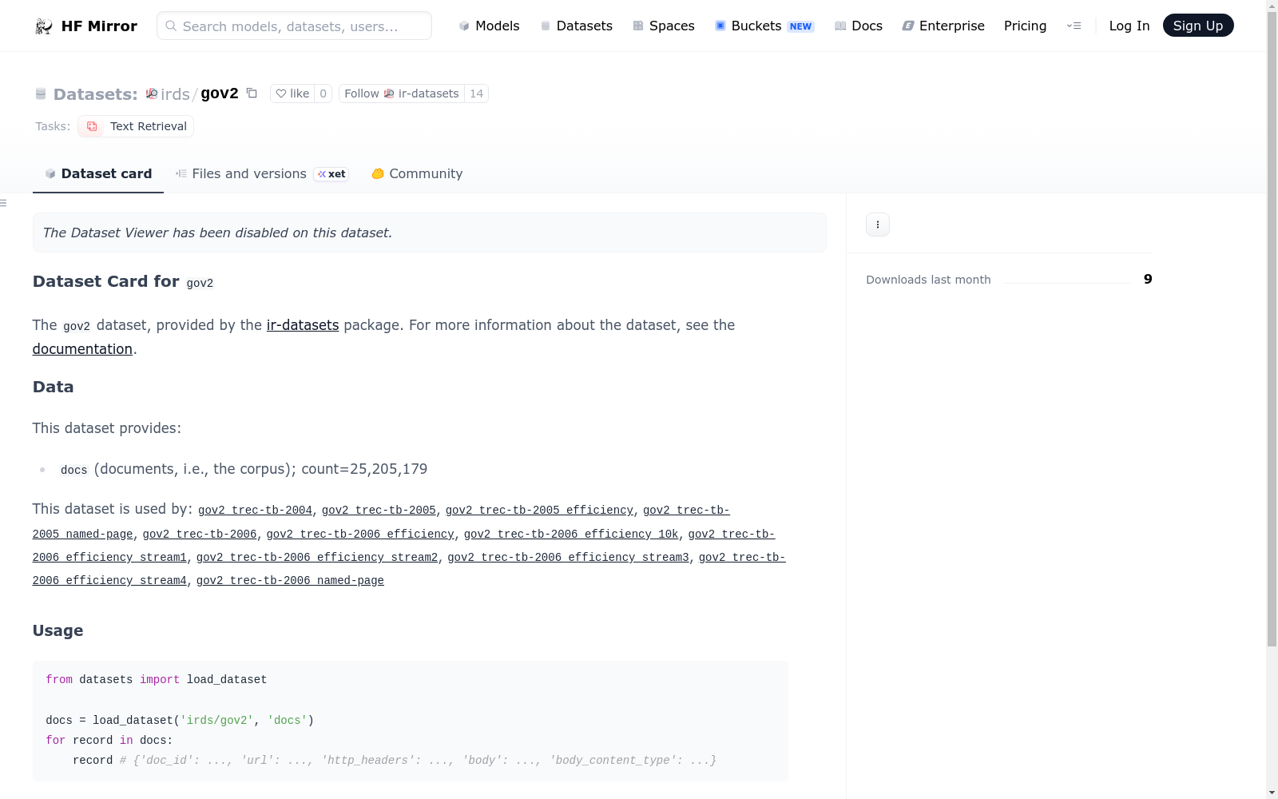The width and height of the screenshot is (1278, 799).
Task: Click the docs count 25,205,179 text
Action: (x=364, y=469)
